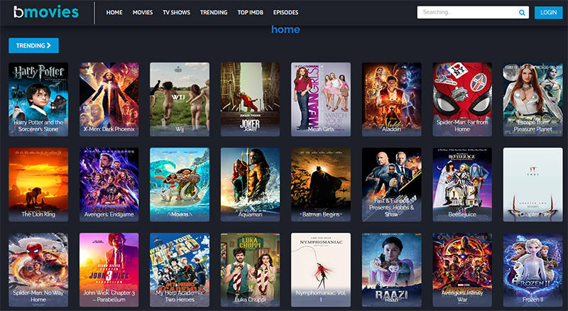Open the It Chapter Two poster
The height and width of the screenshot is (311, 568).
(x=533, y=185)
